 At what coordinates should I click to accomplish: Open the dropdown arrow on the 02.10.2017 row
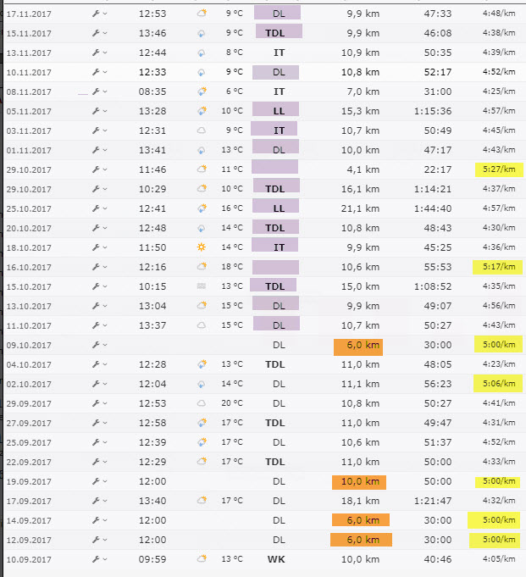pyautogui.click(x=105, y=384)
